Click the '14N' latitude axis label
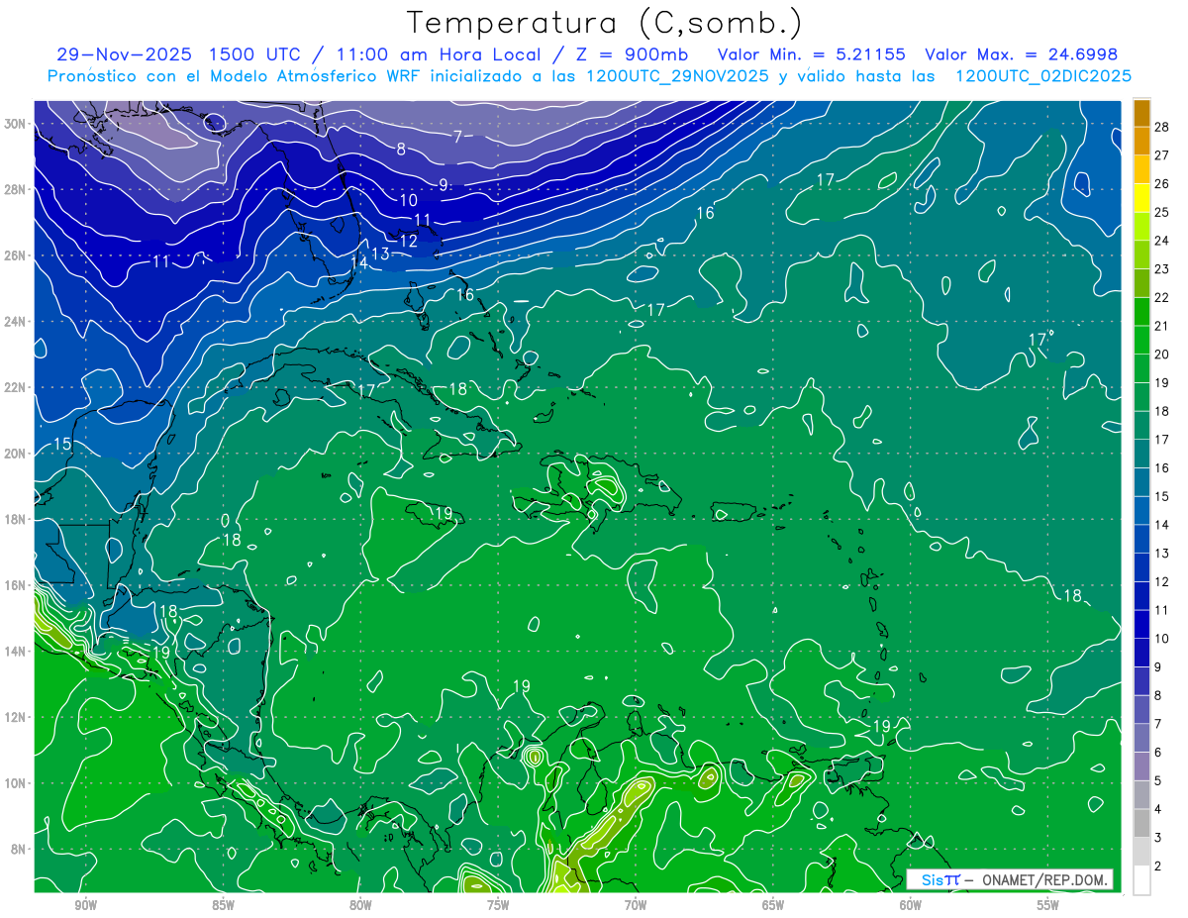1188x918 pixels. pos(14,651)
